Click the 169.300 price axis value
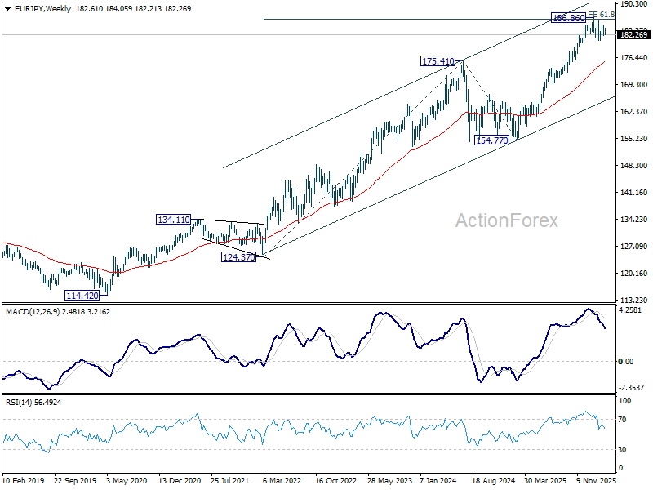The height and width of the screenshot is (490, 653). tap(634, 85)
